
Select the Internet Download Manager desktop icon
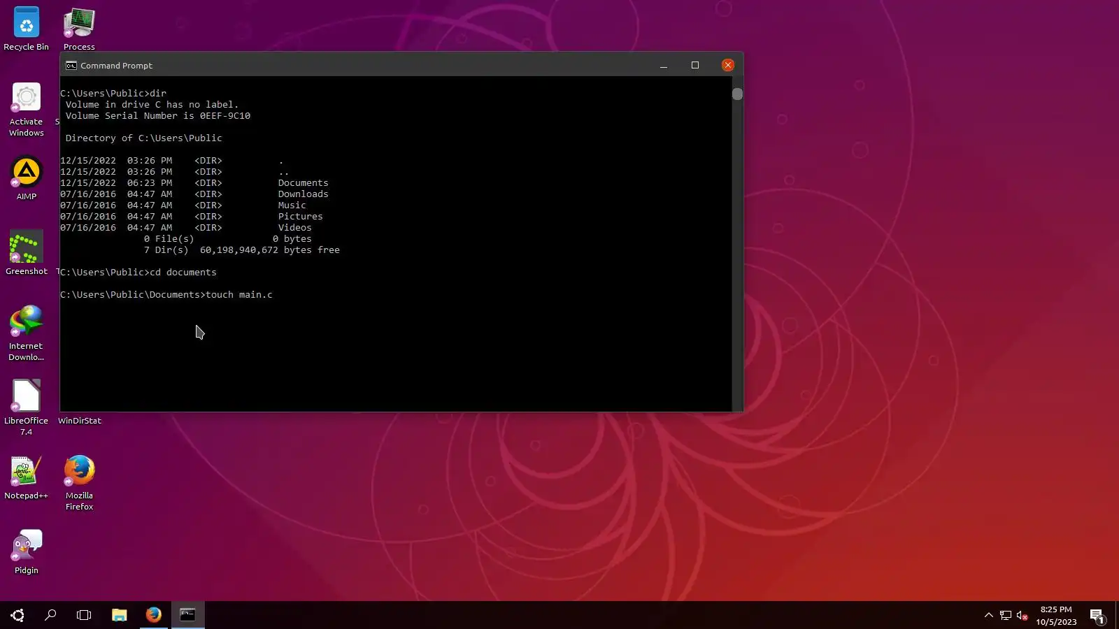pyautogui.click(x=27, y=333)
